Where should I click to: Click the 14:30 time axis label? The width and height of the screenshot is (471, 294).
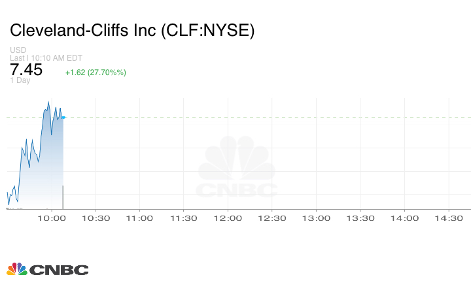click(x=448, y=219)
